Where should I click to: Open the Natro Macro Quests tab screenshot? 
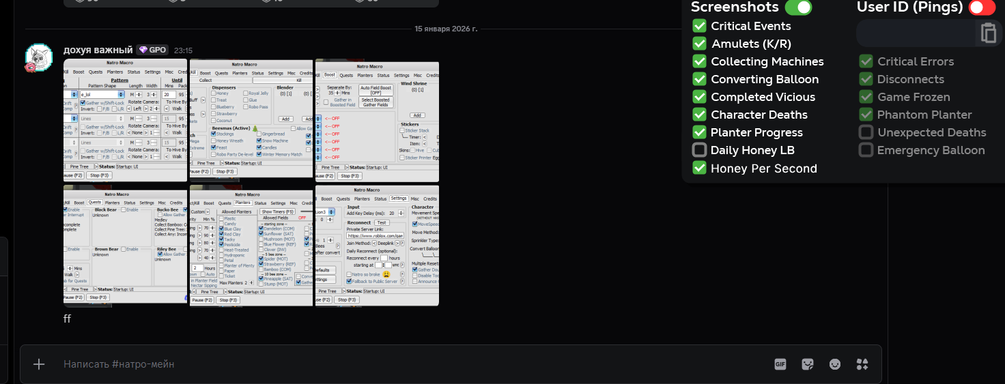pyautogui.click(x=125, y=245)
